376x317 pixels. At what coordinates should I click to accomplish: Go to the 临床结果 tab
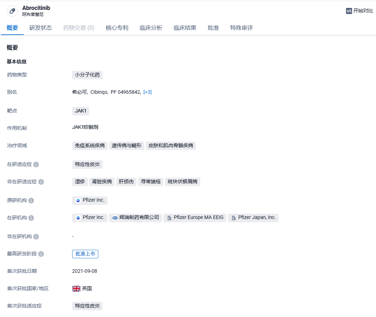[185, 28]
